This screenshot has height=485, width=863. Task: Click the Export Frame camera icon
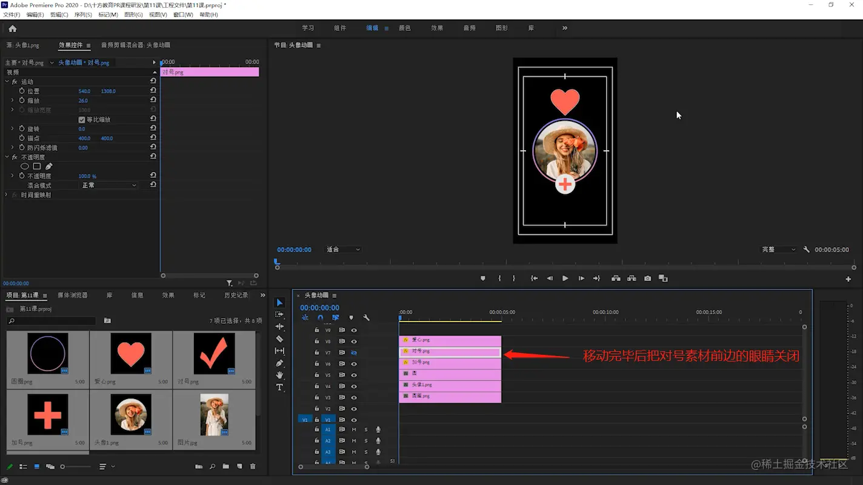coord(648,279)
